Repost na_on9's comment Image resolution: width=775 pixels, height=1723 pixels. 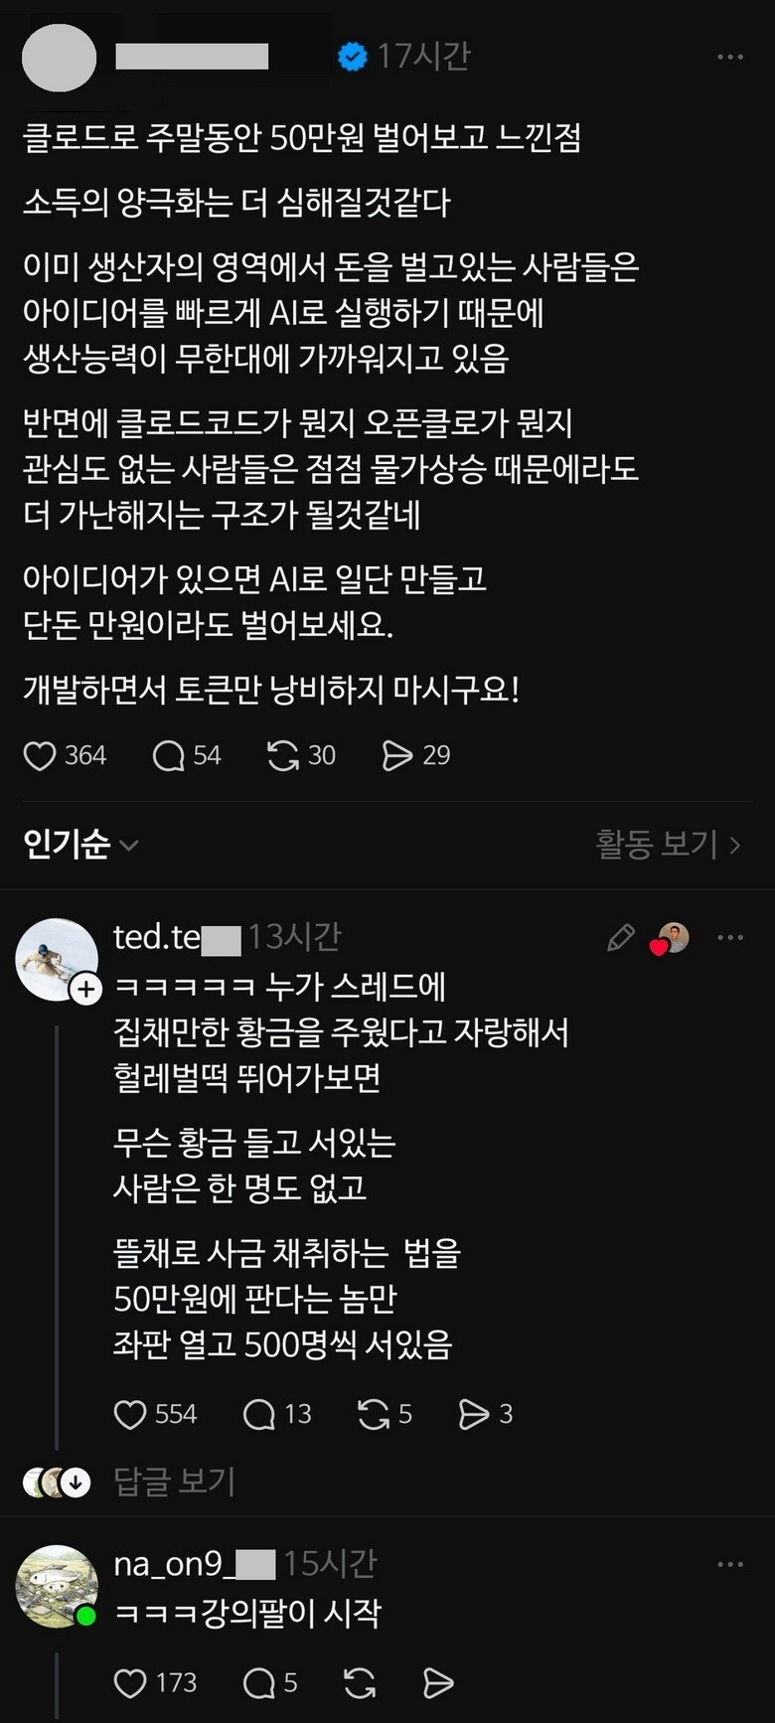coord(360,1682)
